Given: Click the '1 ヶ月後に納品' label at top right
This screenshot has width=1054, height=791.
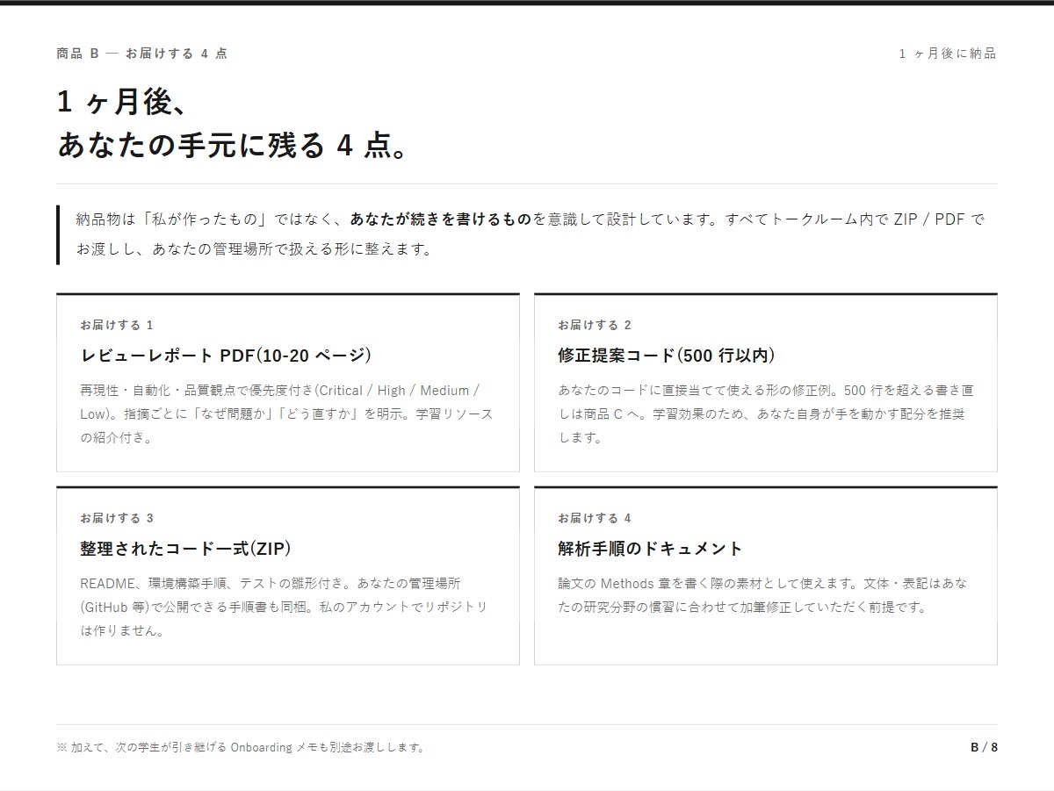Looking at the screenshot, I should point(948,54).
